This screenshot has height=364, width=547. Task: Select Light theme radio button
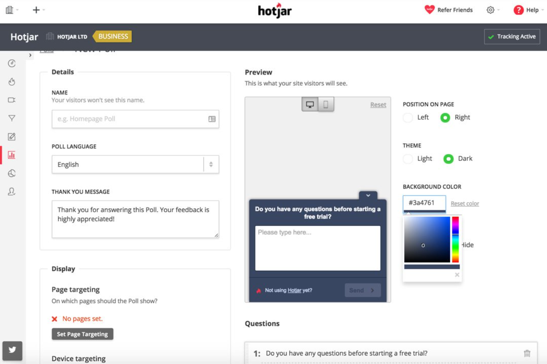(408, 159)
